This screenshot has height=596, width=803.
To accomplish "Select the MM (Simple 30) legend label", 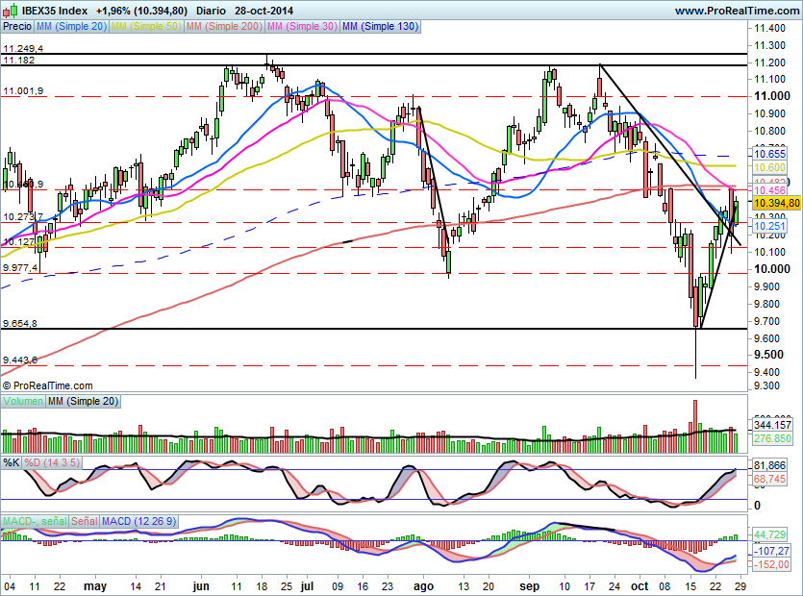I will click(x=302, y=26).
